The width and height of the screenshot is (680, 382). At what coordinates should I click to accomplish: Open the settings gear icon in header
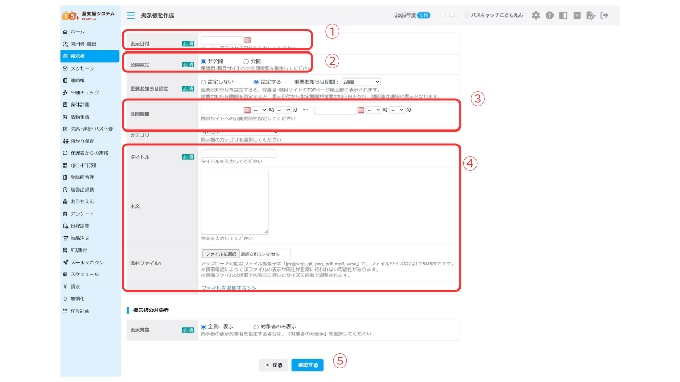(x=535, y=15)
